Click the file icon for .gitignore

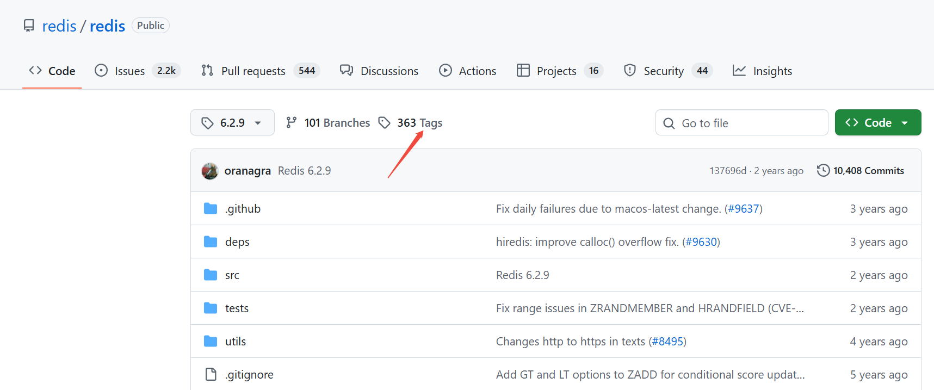[211, 374]
